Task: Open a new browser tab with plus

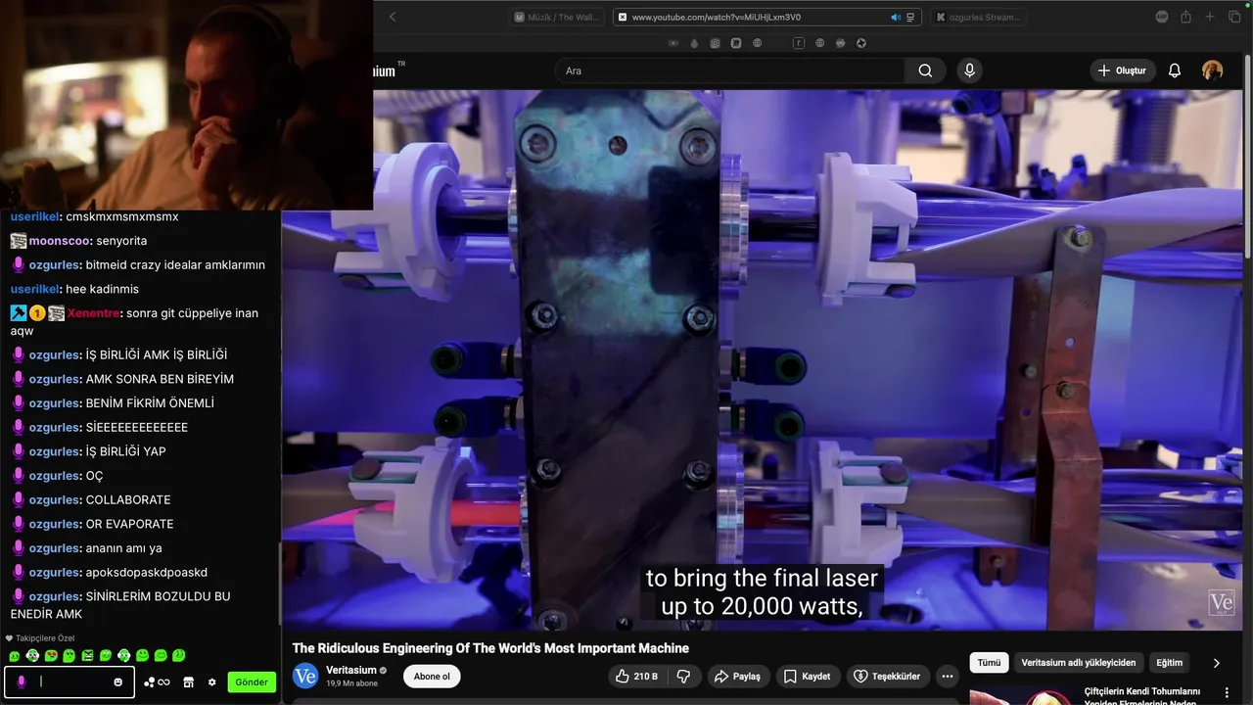Action: [1210, 17]
